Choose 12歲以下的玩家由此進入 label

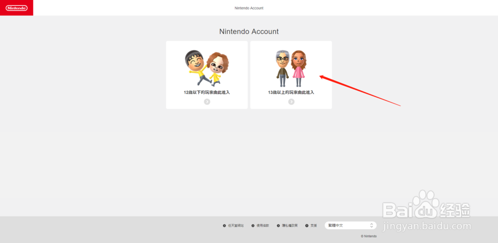[x=207, y=93]
